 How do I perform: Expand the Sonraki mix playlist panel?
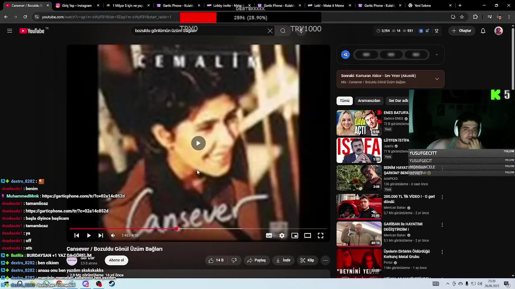click(437, 79)
